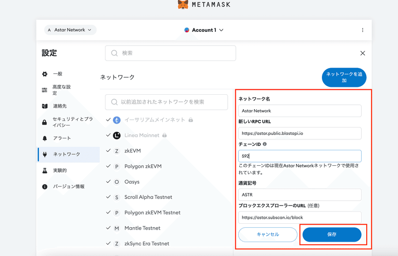Select イーサリアムメインネット in the network list
Image resolution: width=398 pixels, height=256 pixels.
click(155, 120)
